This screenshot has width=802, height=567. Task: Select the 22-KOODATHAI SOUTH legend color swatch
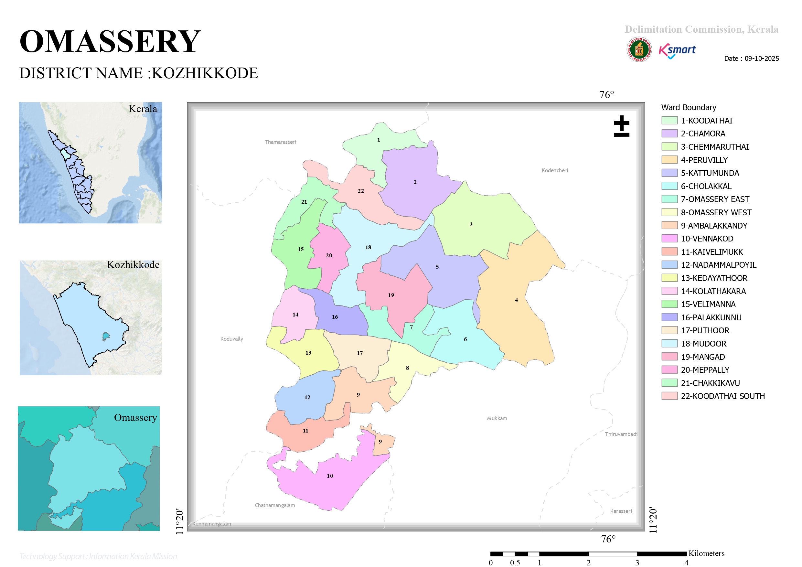[669, 396]
